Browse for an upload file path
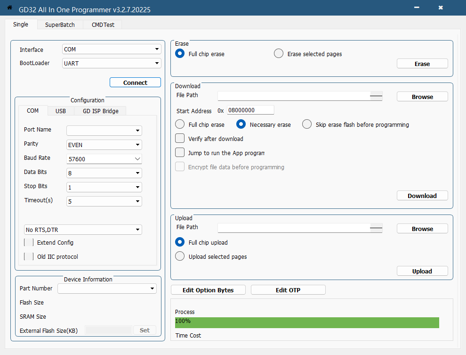Viewport: 466px width, 355px height. coord(422,229)
